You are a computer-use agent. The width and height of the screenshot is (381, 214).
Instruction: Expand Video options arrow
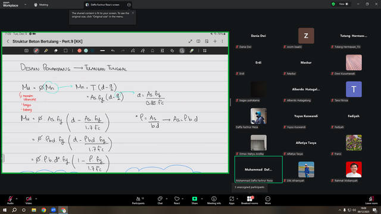pos(36,199)
